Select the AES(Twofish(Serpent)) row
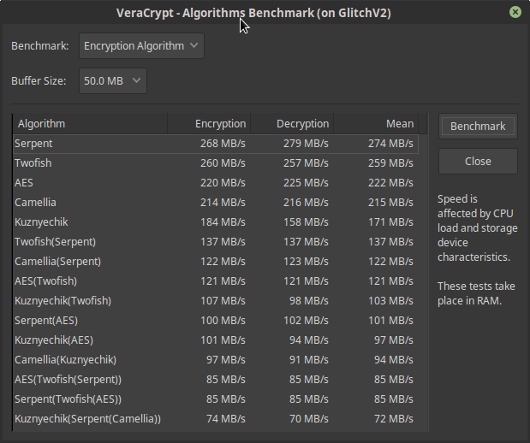This screenshot has width=530, height=443. point(216,379)
